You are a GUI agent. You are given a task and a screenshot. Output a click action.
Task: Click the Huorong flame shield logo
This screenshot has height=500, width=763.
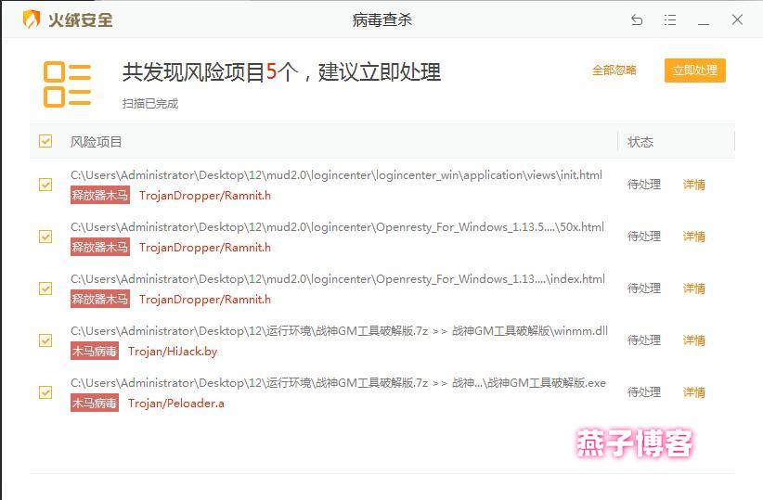click(x=32, y=19)
